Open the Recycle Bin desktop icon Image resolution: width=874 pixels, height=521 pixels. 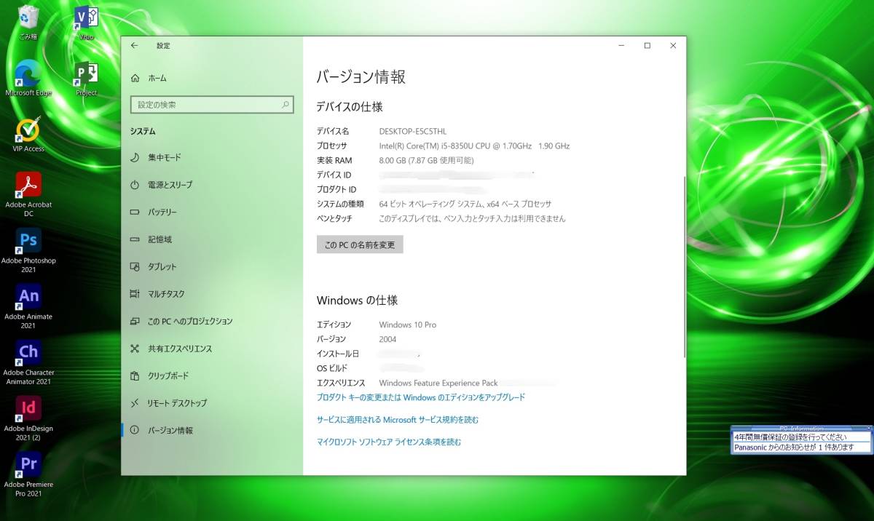point(28,22)
